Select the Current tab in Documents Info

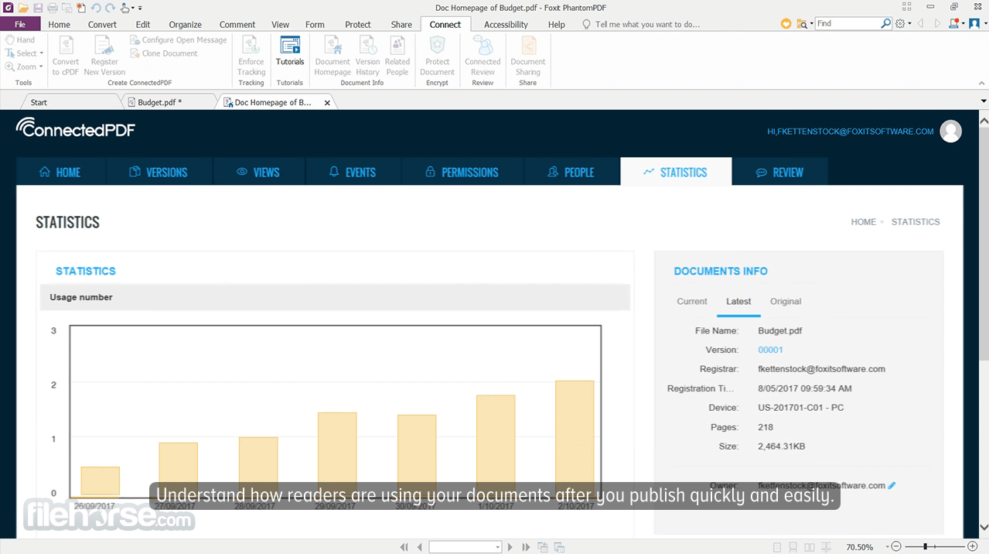pos(692,302)
